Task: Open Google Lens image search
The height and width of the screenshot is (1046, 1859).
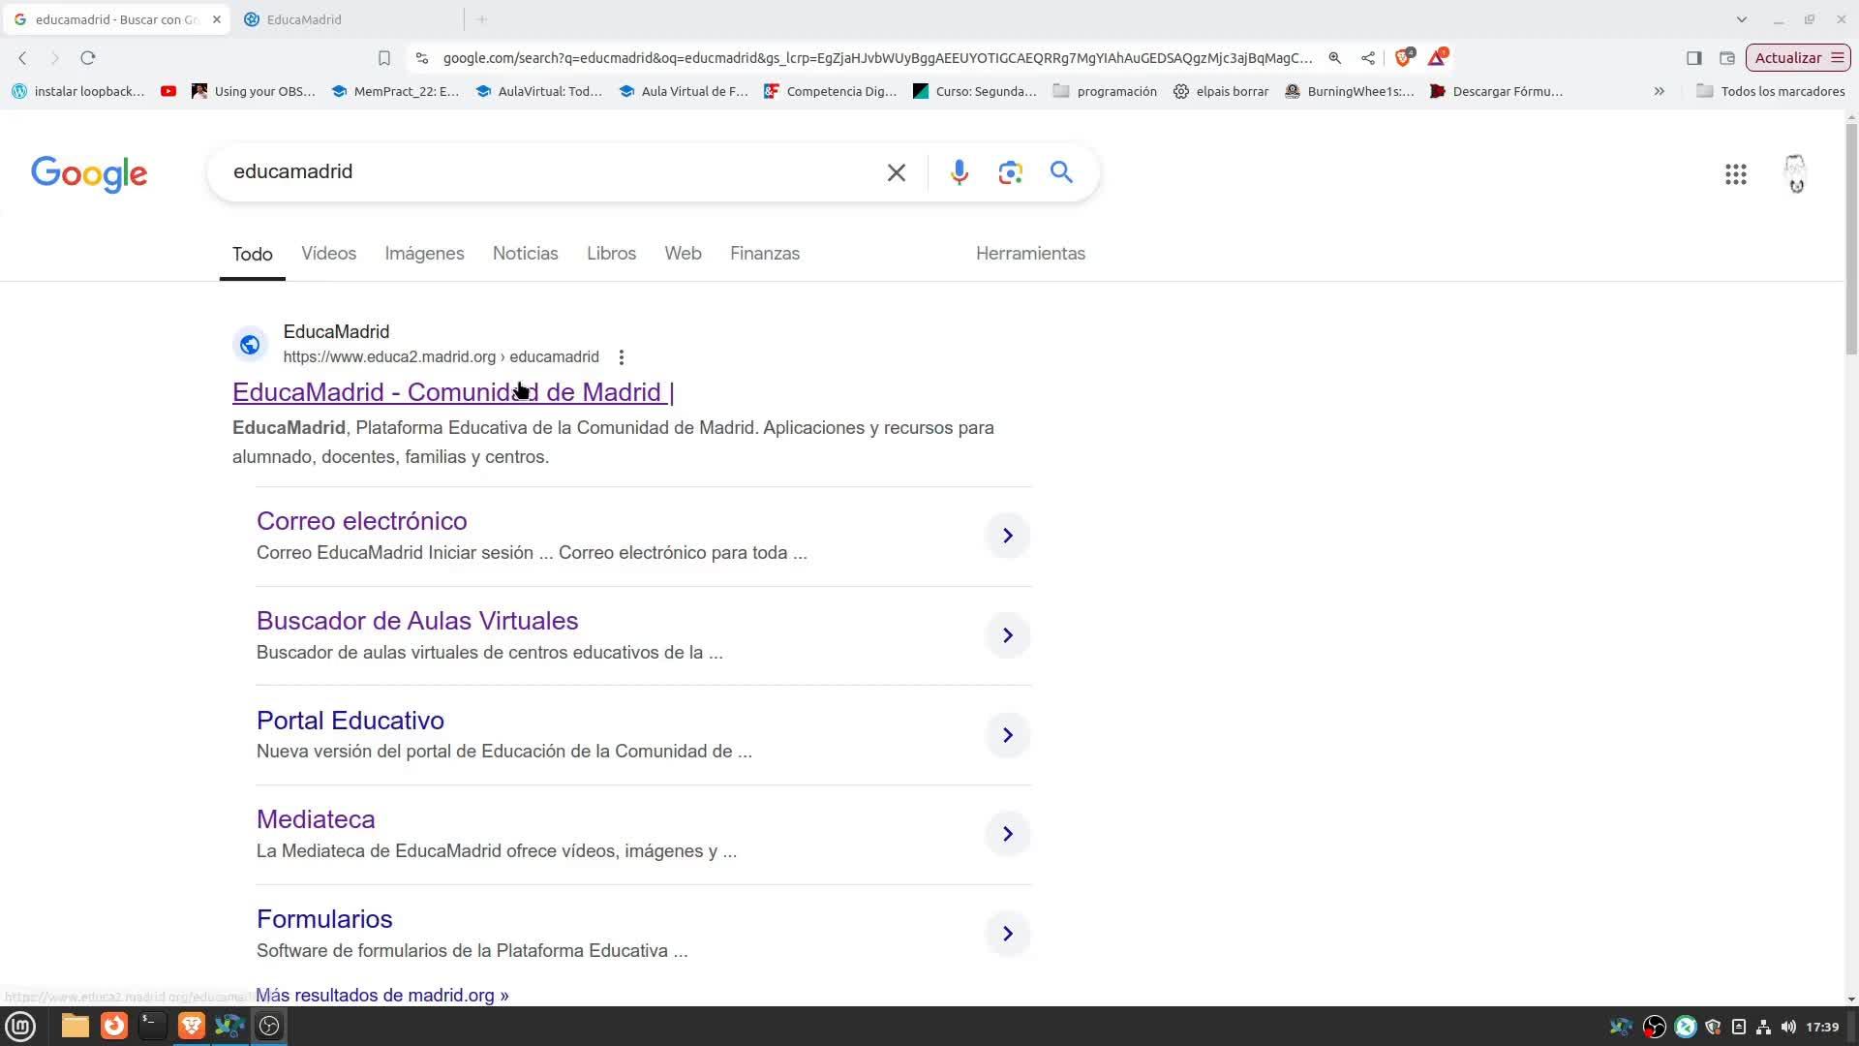Action: point(1010,172)
